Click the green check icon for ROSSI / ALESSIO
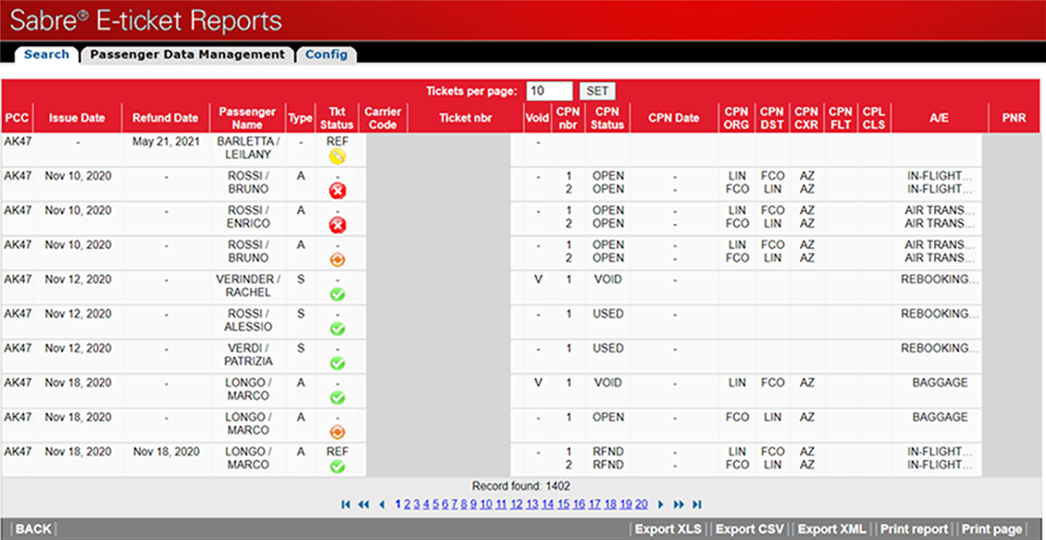1046x540 pixels. click(x=337, y=329)
